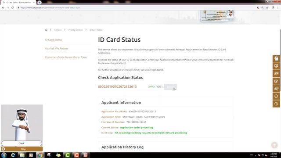
Task: Click the Emirates ID card banner image
Action: (217, 16)
